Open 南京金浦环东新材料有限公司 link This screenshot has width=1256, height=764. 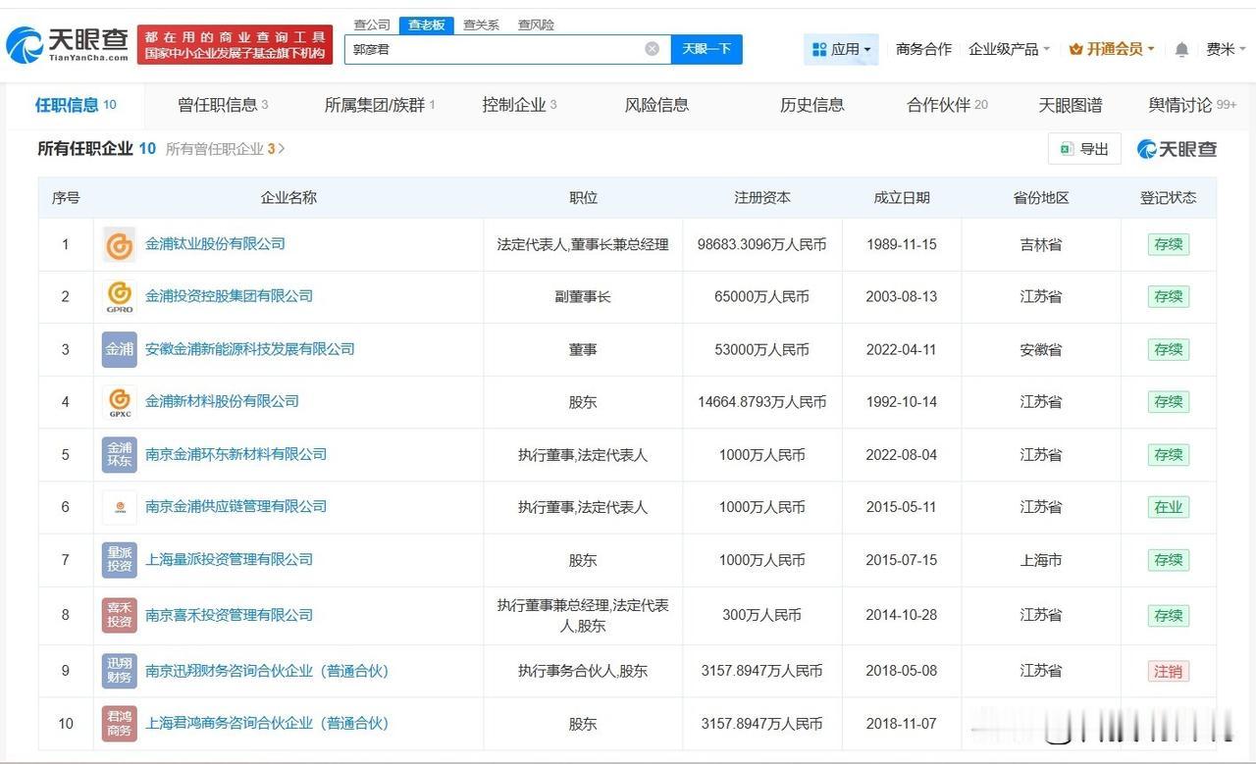point(235,454)
